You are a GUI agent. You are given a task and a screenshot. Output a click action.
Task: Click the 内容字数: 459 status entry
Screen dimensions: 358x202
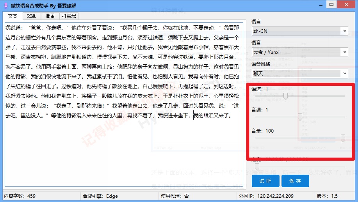tap(20, 196)
